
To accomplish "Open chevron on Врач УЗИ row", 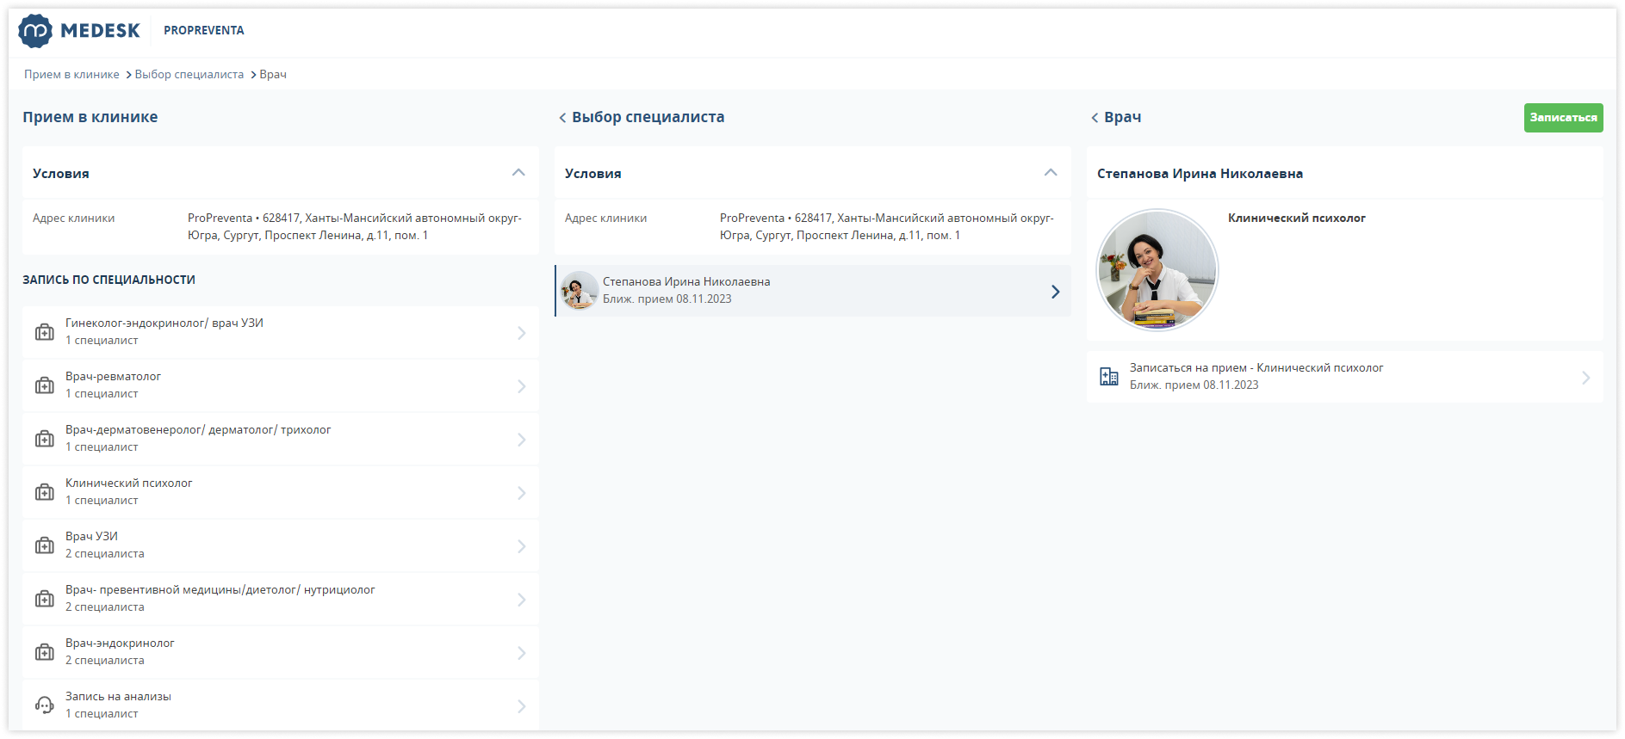I will [522, 546].
